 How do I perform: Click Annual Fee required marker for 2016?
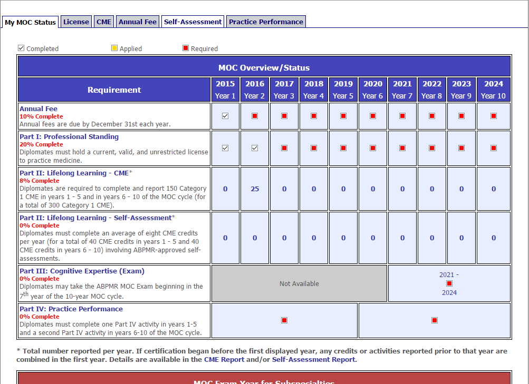coord(255,116)
